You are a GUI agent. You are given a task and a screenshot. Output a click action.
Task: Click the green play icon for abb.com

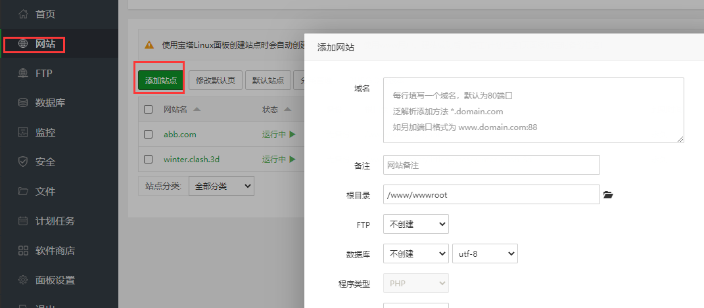point(293,134)
